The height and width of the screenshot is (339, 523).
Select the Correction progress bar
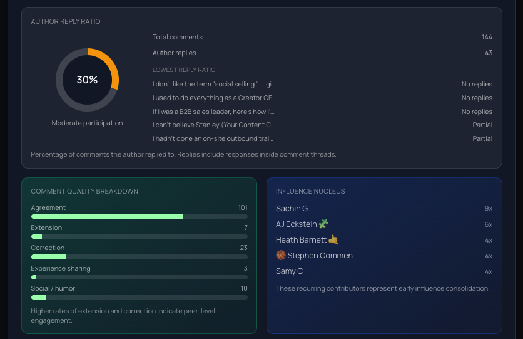(139, 257)
